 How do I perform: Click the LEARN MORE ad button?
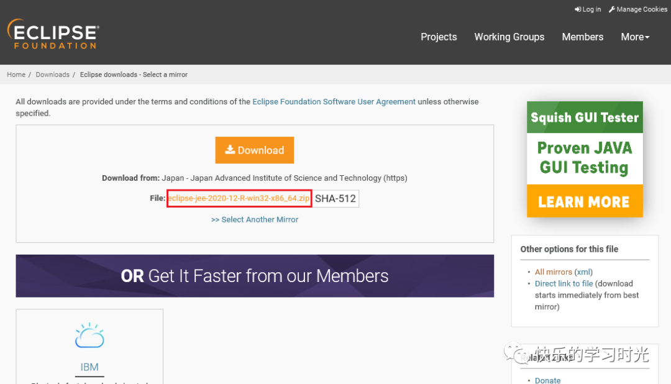coord(585,201)
